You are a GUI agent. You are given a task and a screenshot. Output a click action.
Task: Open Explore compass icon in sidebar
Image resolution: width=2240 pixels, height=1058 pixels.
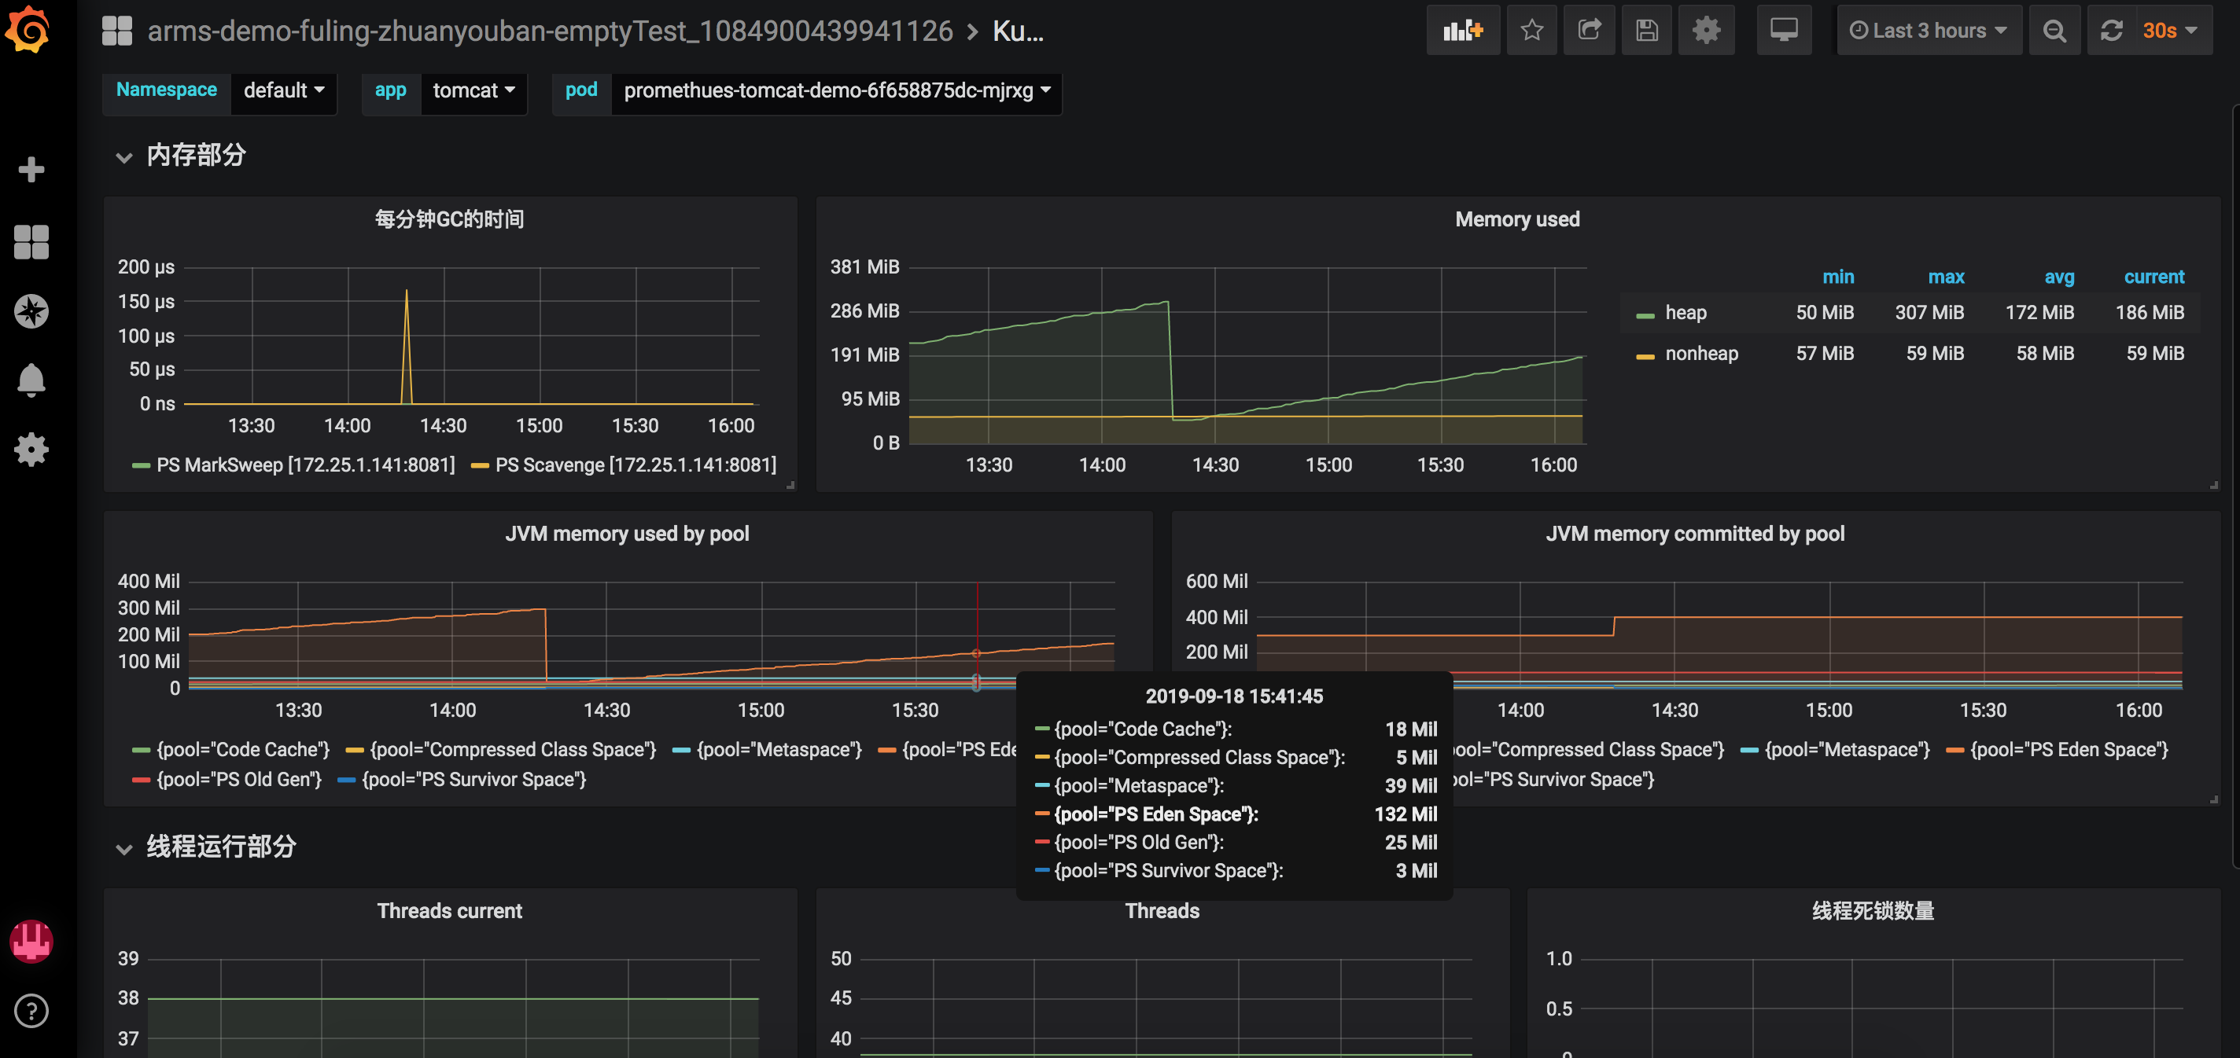pos(31,310)
